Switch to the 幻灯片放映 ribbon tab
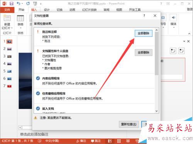The height and width of the screenshot is (144, 193). (90, 10)
